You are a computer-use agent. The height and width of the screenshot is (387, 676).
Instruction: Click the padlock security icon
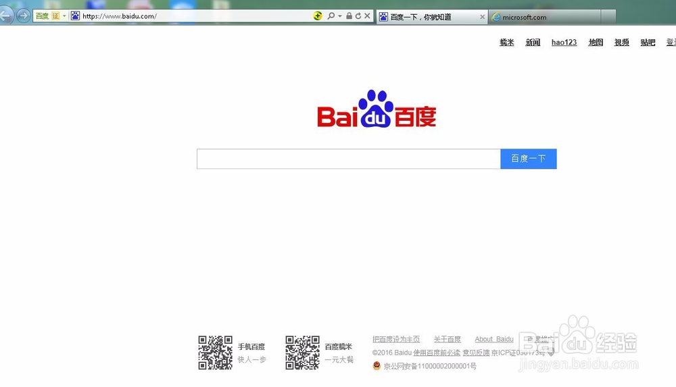click(x=349, y=16)
